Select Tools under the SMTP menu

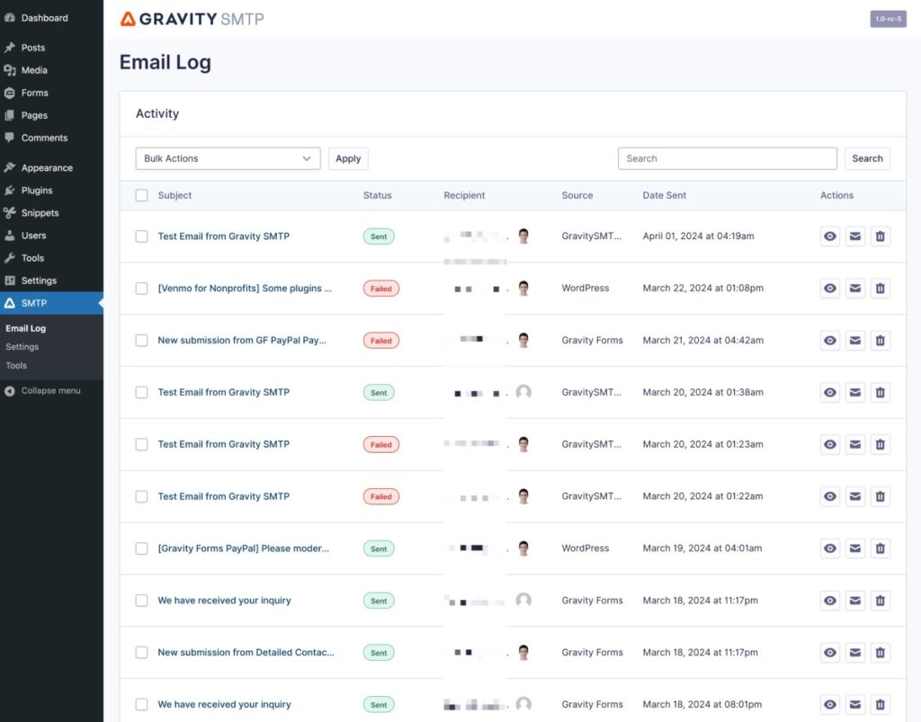[x=15, y=365]
